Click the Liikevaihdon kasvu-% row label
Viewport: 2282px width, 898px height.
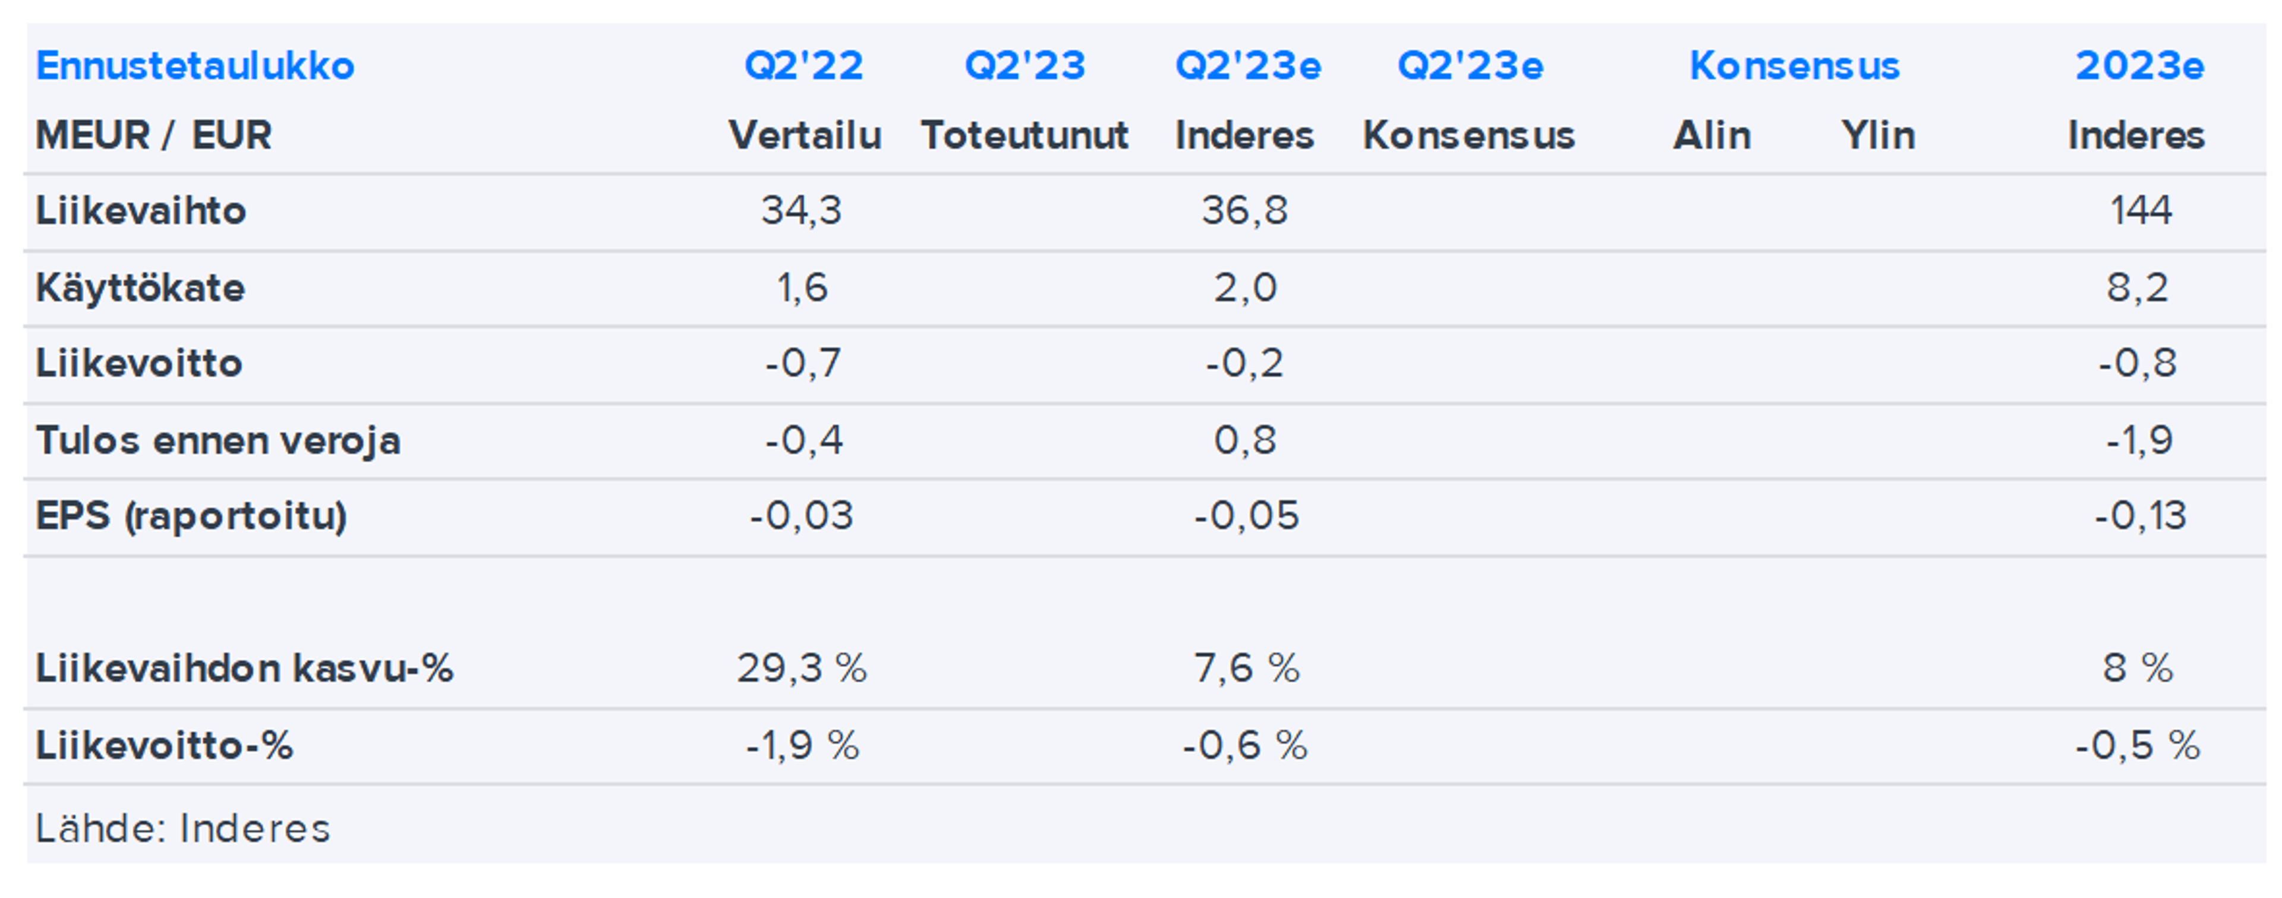pyautogui.click(x=244, y=668)
